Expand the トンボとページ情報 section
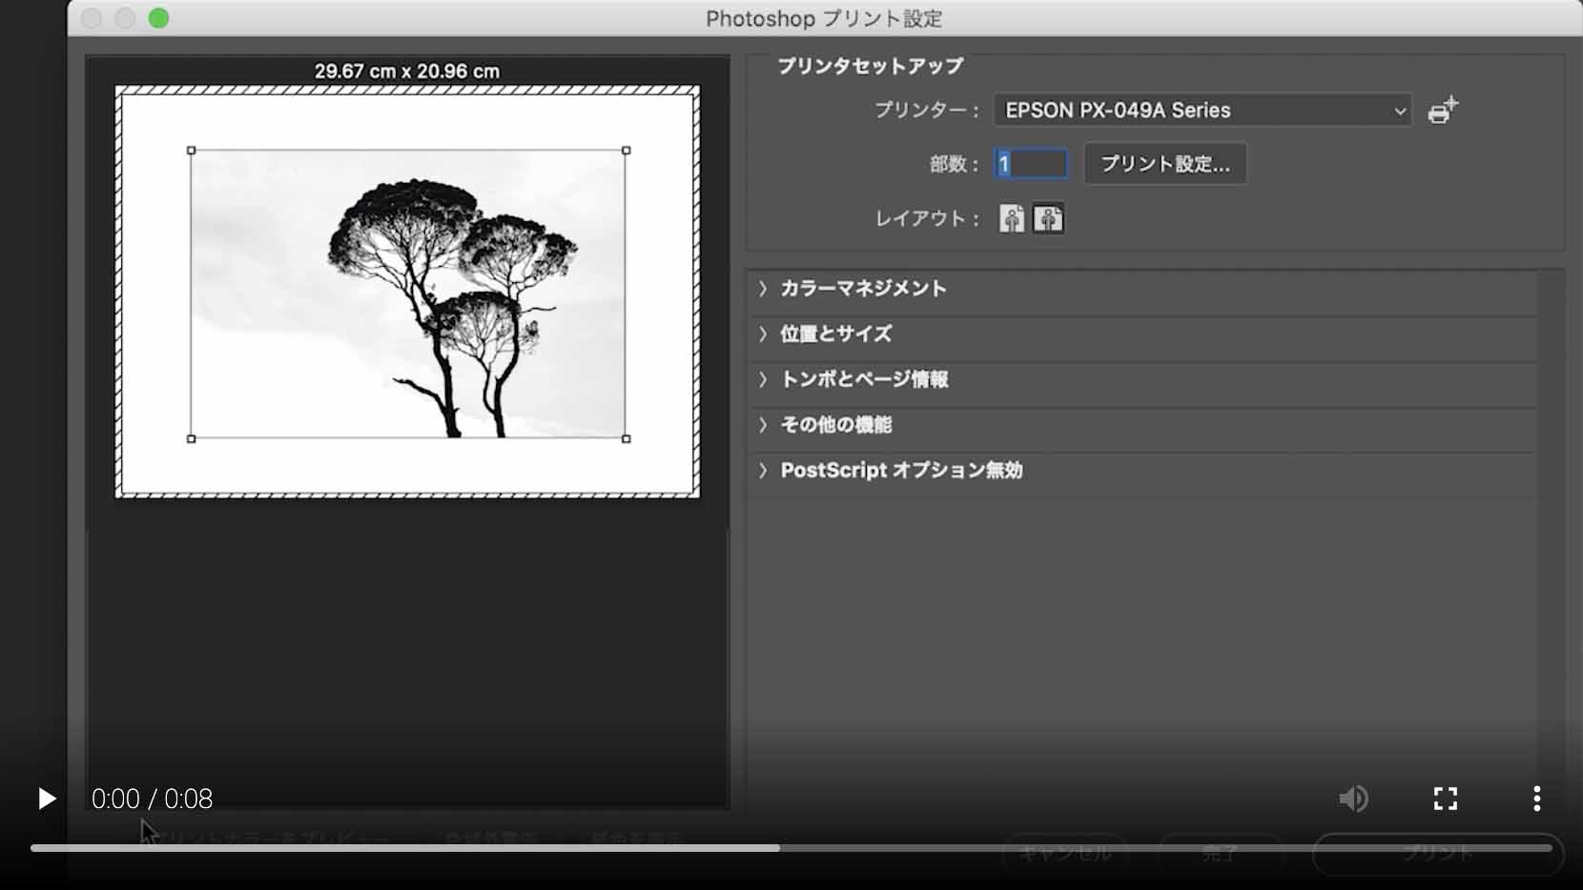 click(x=1142, y=379)
